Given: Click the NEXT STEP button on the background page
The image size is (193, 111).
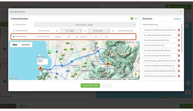Looking at the screenshot, I should tap(186, 106).
